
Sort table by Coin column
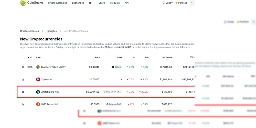(38, 57)
